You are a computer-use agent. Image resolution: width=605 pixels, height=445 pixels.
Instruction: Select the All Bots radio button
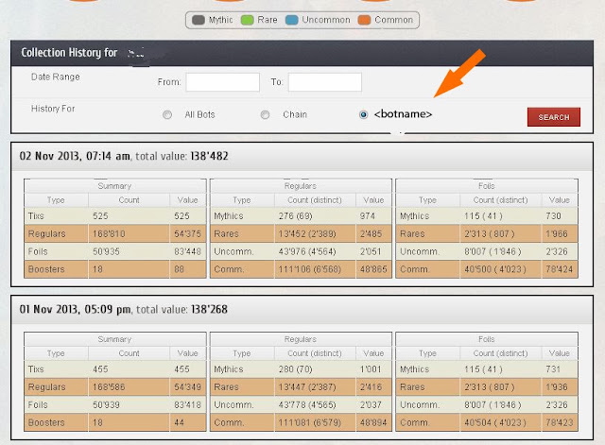click(167, 115)
